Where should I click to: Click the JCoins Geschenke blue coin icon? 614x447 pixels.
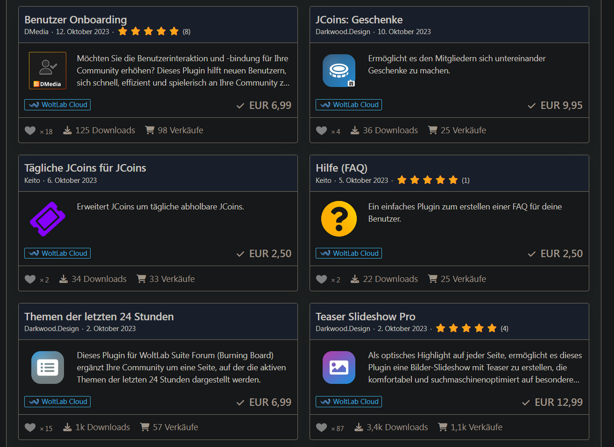(339, 71)
